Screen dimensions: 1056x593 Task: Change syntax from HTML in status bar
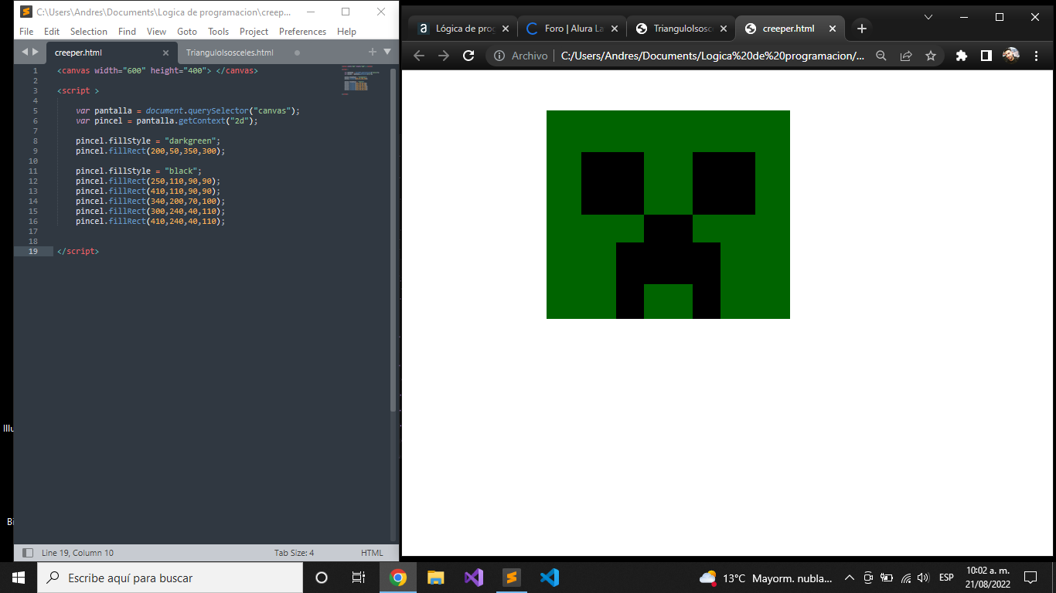pos(372,553)
